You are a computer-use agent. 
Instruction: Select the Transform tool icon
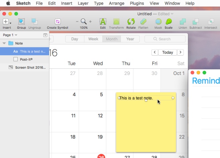pos(116,22)
